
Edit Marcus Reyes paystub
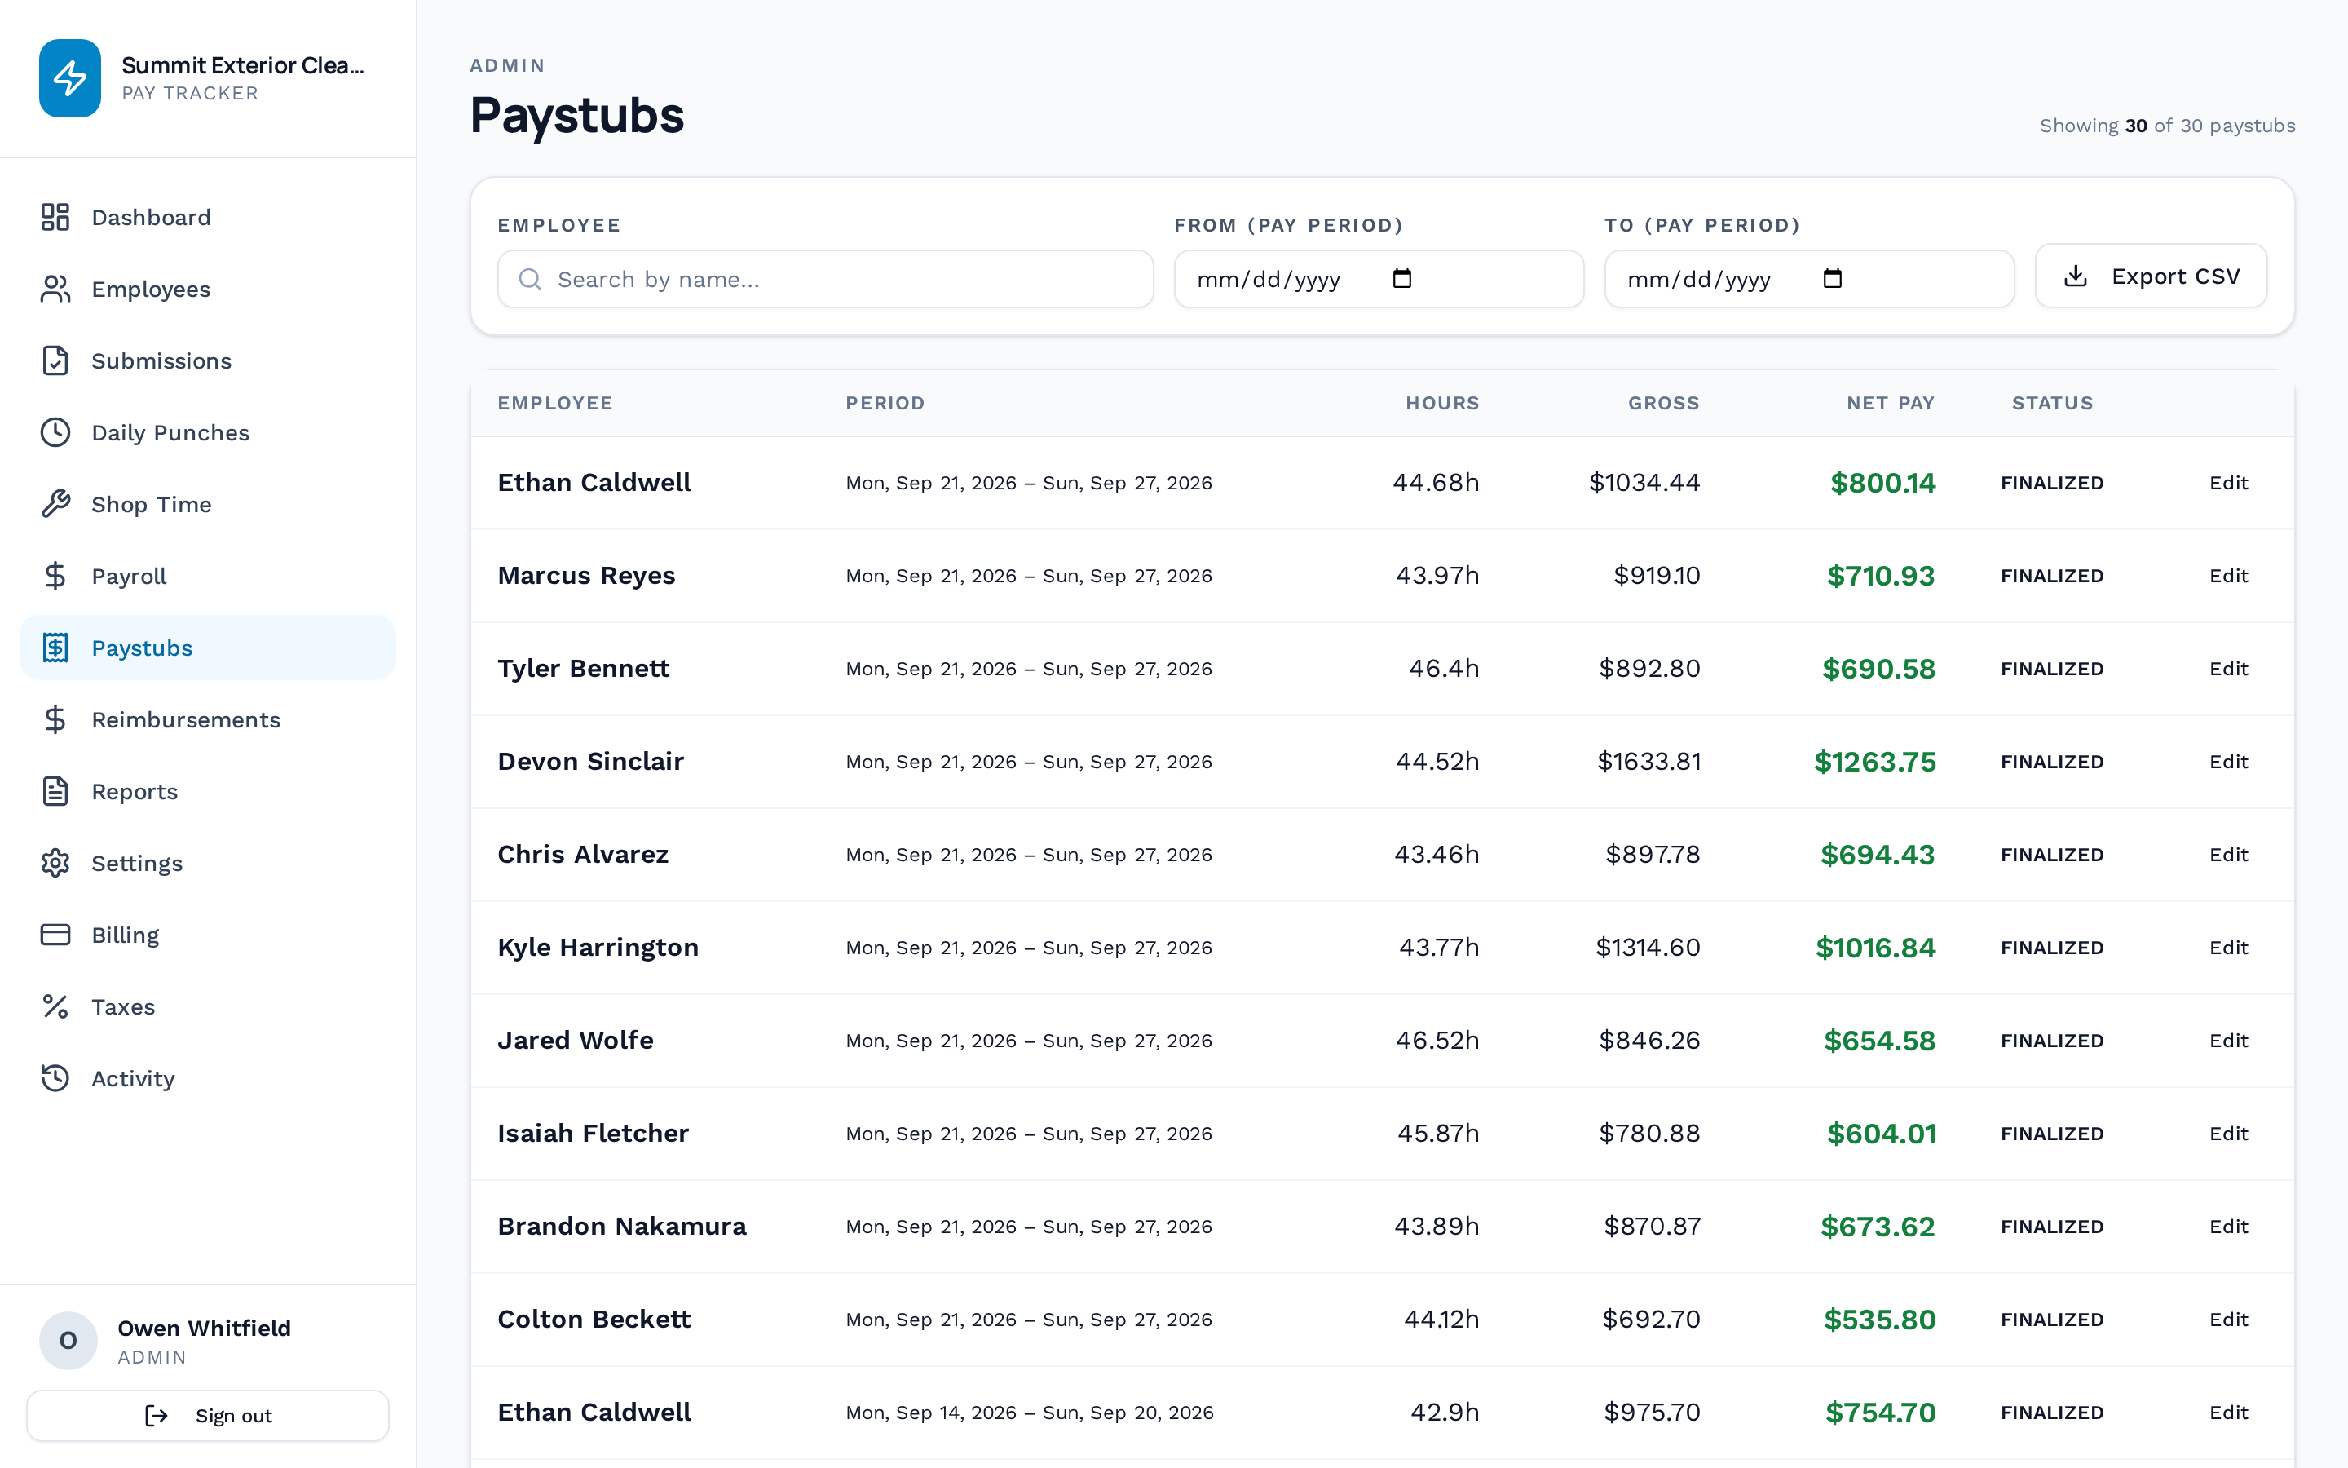(x=2227, y=576)
